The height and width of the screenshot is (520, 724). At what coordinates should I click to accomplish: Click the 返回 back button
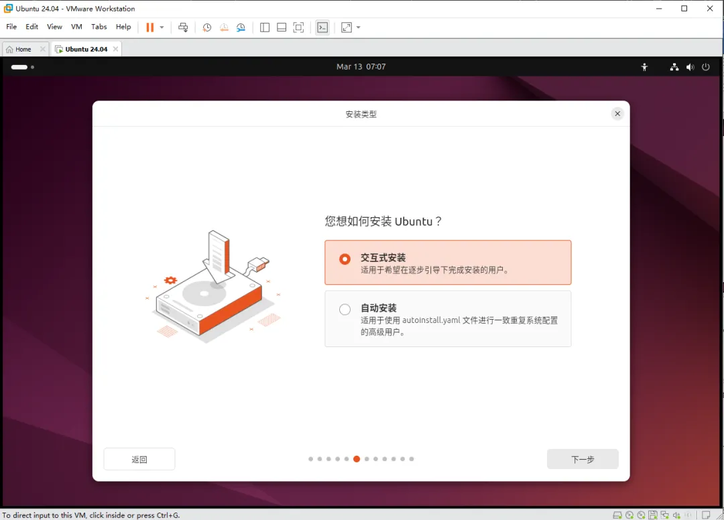(139, 459)
